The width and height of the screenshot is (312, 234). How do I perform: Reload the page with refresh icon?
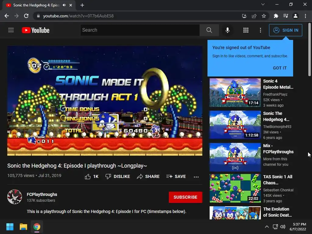point(26,16)
